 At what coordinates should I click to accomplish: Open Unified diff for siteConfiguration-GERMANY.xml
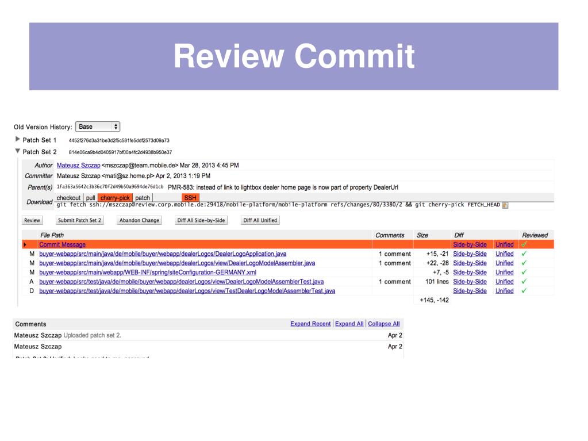505,273
